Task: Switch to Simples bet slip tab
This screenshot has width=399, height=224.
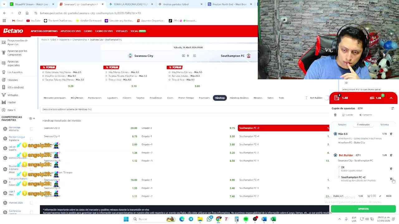Action: 342,124
